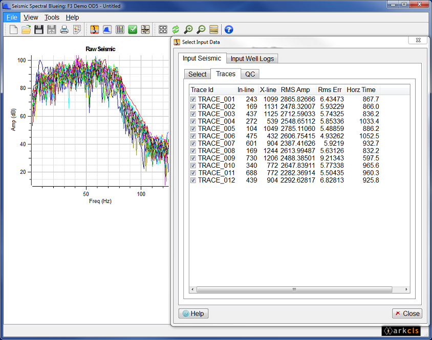432x340 pixels.
Task: Open the File menu
Action: [12, 17]
